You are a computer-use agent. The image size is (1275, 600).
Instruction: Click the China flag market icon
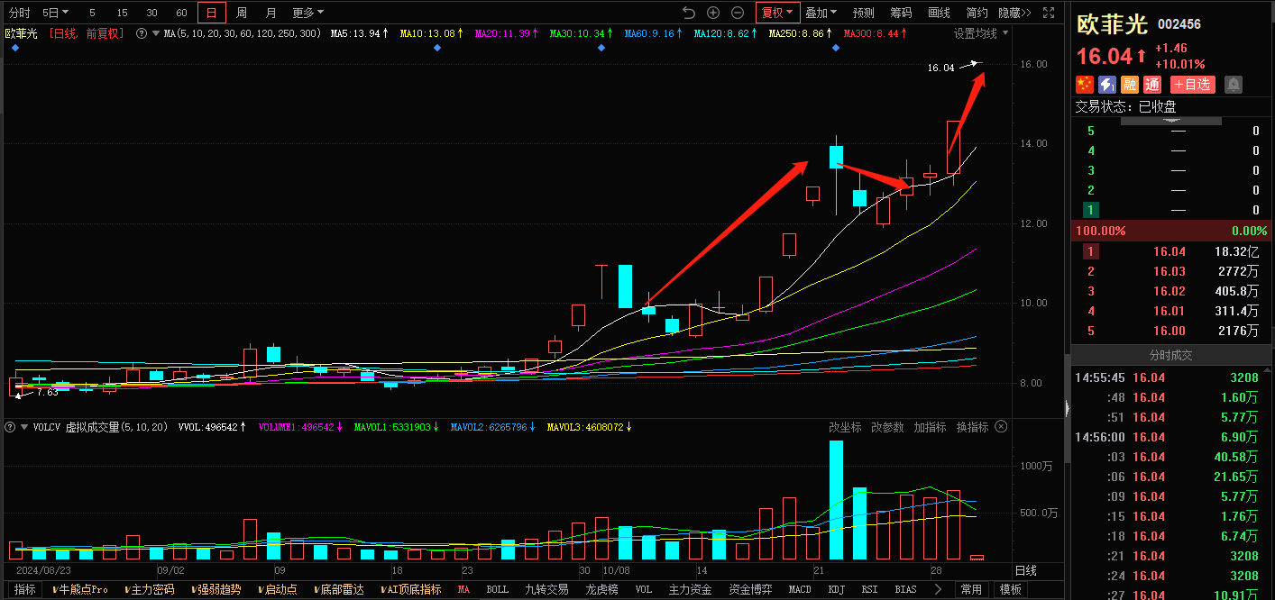coord(1085,85)
